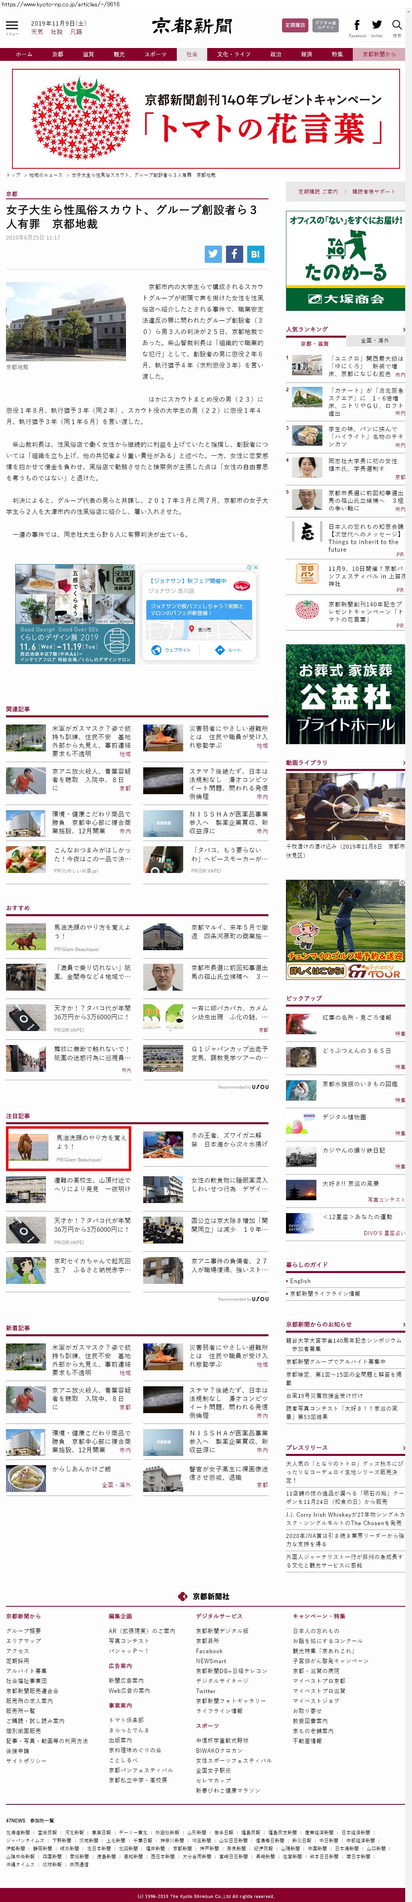Expand the 動画ライブラリ section arrow
412x1902 pixels.
click(403, 763)
